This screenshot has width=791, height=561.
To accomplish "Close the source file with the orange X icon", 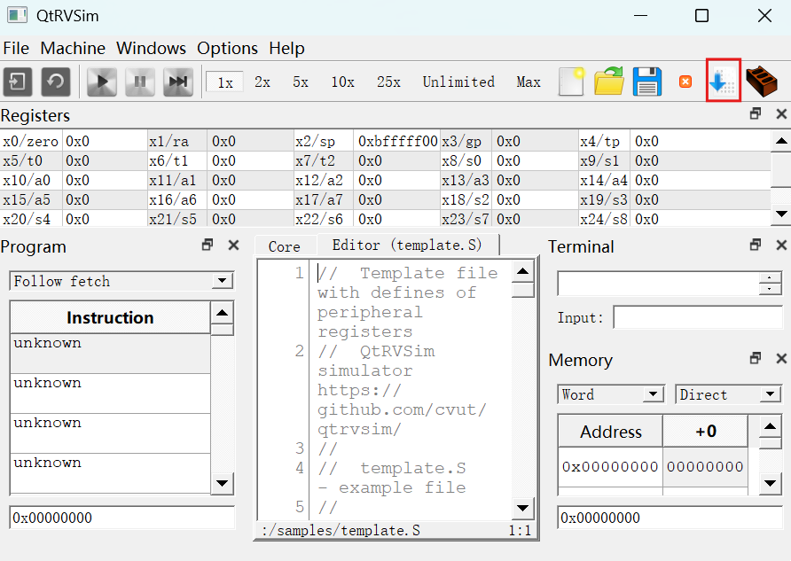I will 685,82.
